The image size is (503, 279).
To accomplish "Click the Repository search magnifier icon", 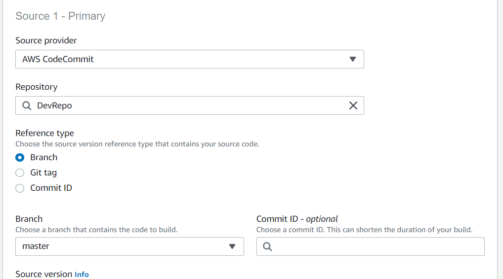I will click(27, 105).
